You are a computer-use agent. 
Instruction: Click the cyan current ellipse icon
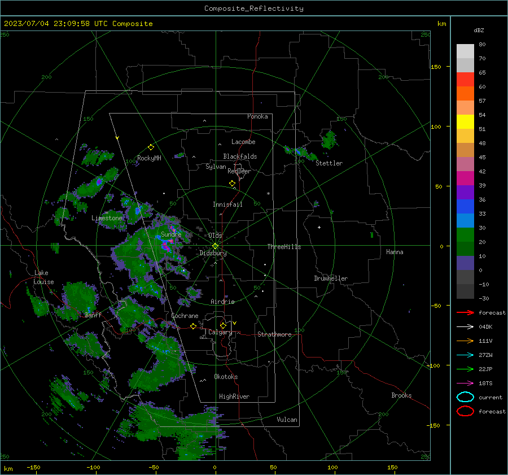tap(465, 397)
